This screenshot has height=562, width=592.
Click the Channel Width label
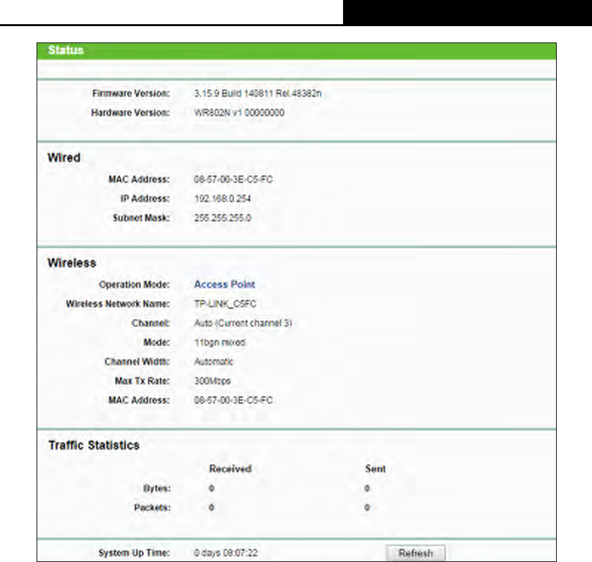tap(137, 361)
